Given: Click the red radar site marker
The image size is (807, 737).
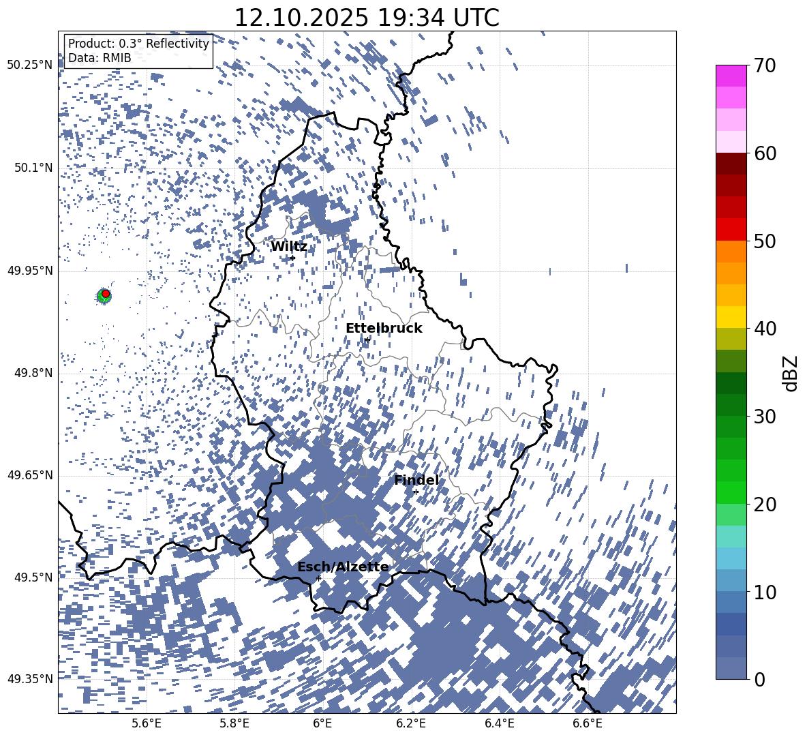Looking at the screenshot, I should [x=106, y=293].
